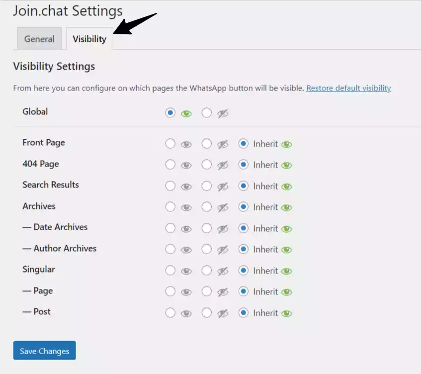Set Front Page to visible radio
The width and height of the screenshot is (421, 374).
(170, 143)
